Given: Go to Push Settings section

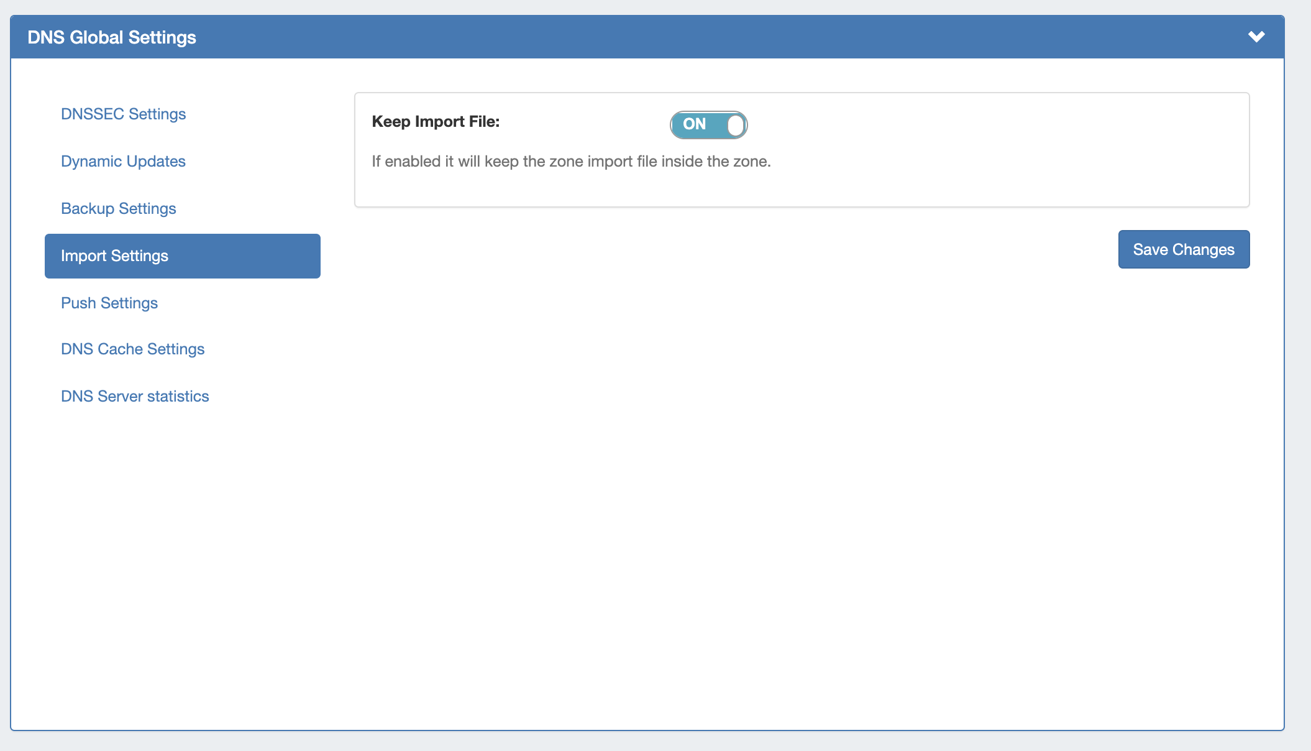Looking at the screenshot, I should tap(109, 303).
